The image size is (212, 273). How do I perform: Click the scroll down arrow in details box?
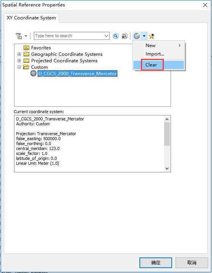[167, 168]
